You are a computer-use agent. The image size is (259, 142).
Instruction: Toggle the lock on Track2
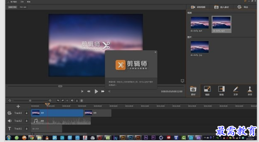(x=27, y=121)
